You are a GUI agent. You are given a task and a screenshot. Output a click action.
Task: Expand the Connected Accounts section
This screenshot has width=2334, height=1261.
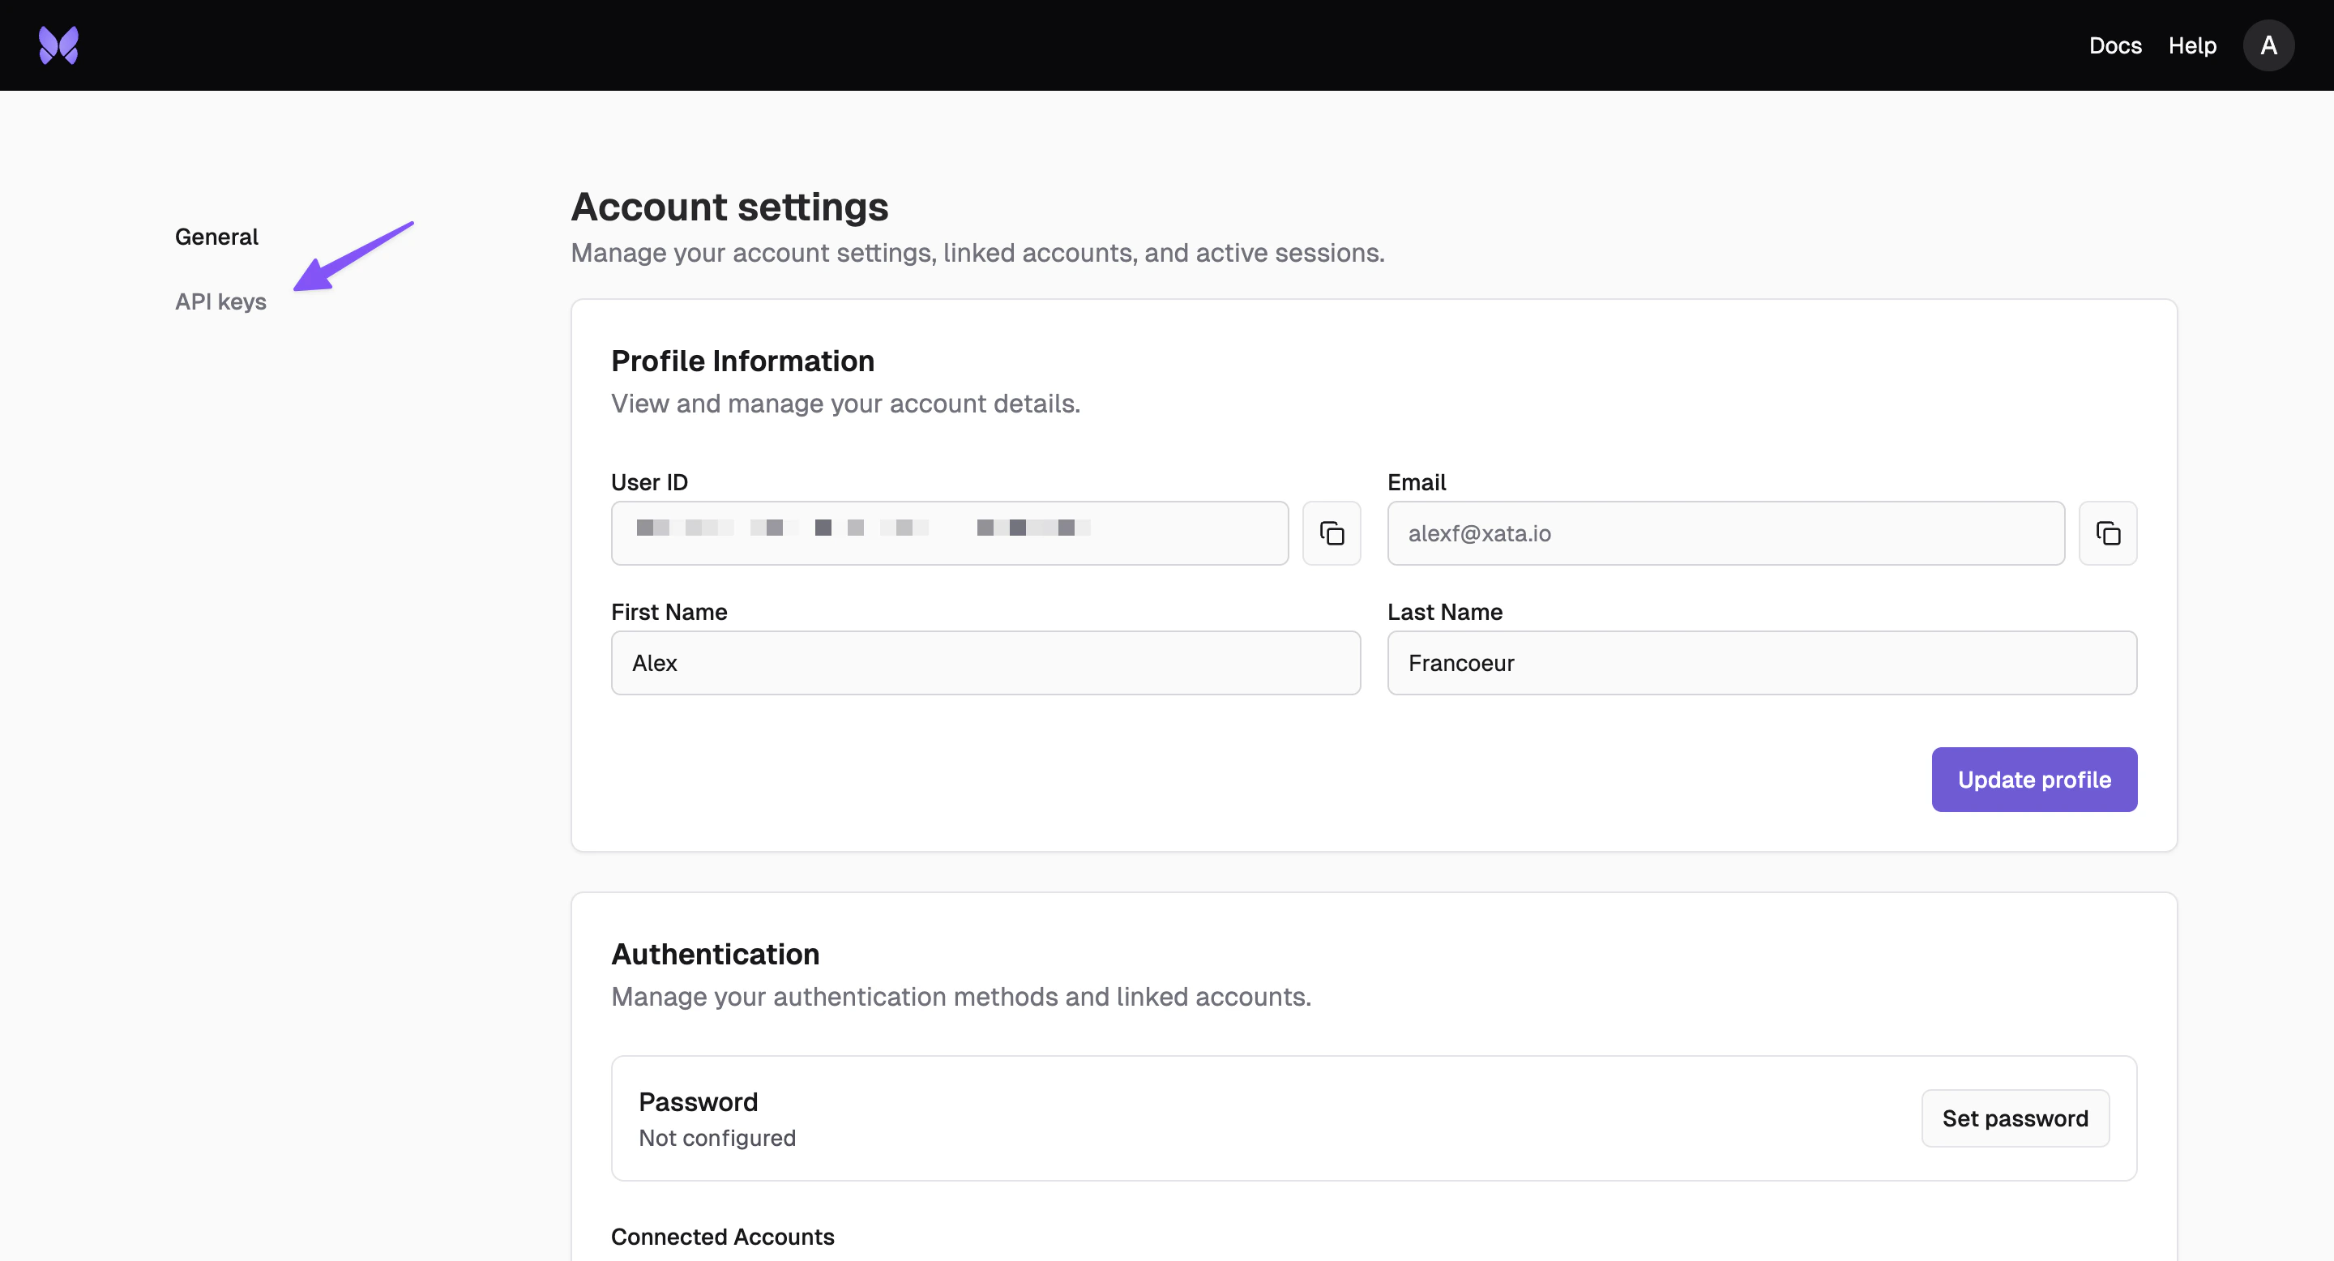coord(722,1237)
